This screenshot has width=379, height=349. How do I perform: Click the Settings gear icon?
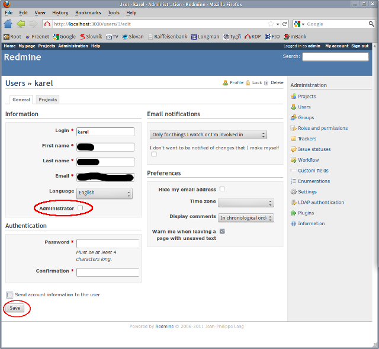(x=294, y=192)
